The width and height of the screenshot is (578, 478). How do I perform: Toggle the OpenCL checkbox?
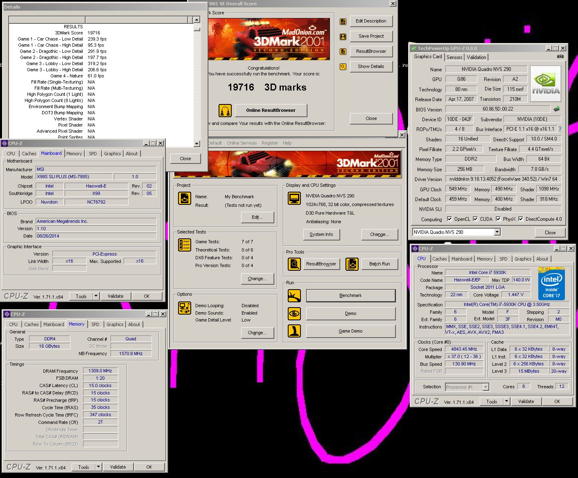tap(449, 219)
